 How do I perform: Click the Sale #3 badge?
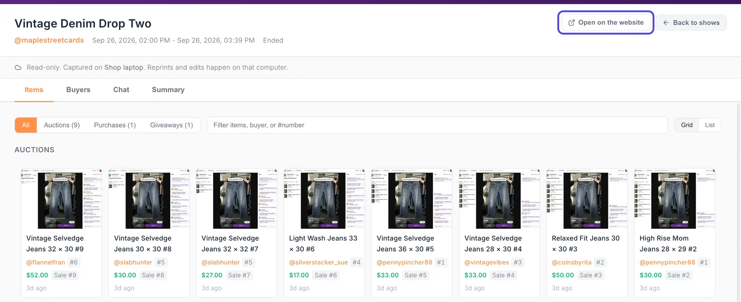(x=591, y=275)
